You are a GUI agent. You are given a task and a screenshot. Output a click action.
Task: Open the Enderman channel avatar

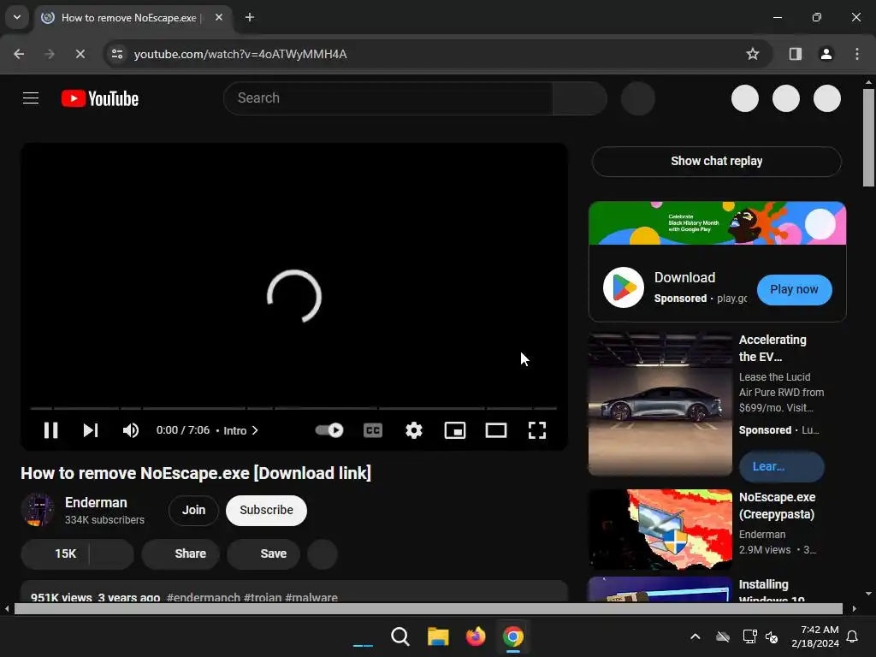(38, 510)
